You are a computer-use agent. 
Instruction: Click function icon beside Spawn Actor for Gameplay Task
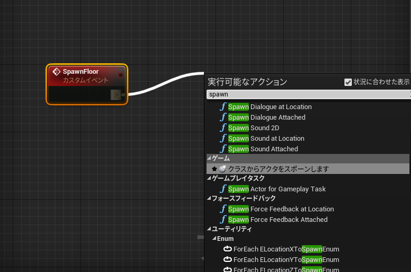click(223, 189)
